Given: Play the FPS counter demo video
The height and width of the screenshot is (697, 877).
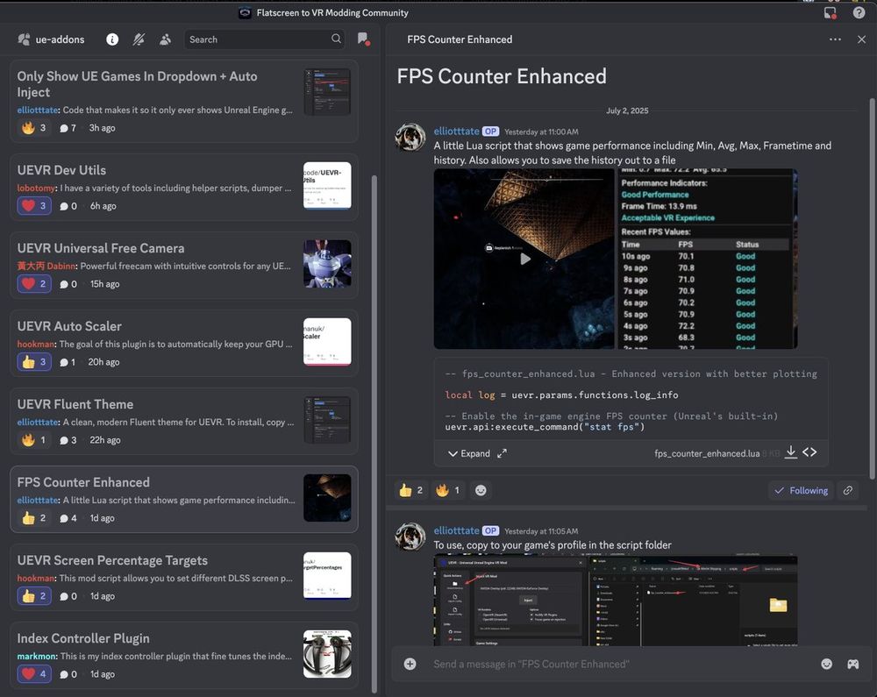Looking at the screenshot, I should coord(524,259).
